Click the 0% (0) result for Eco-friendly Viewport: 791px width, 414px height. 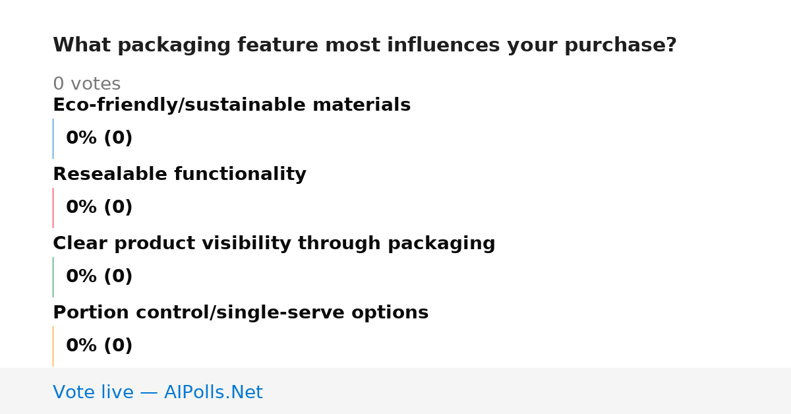(99, 138)
